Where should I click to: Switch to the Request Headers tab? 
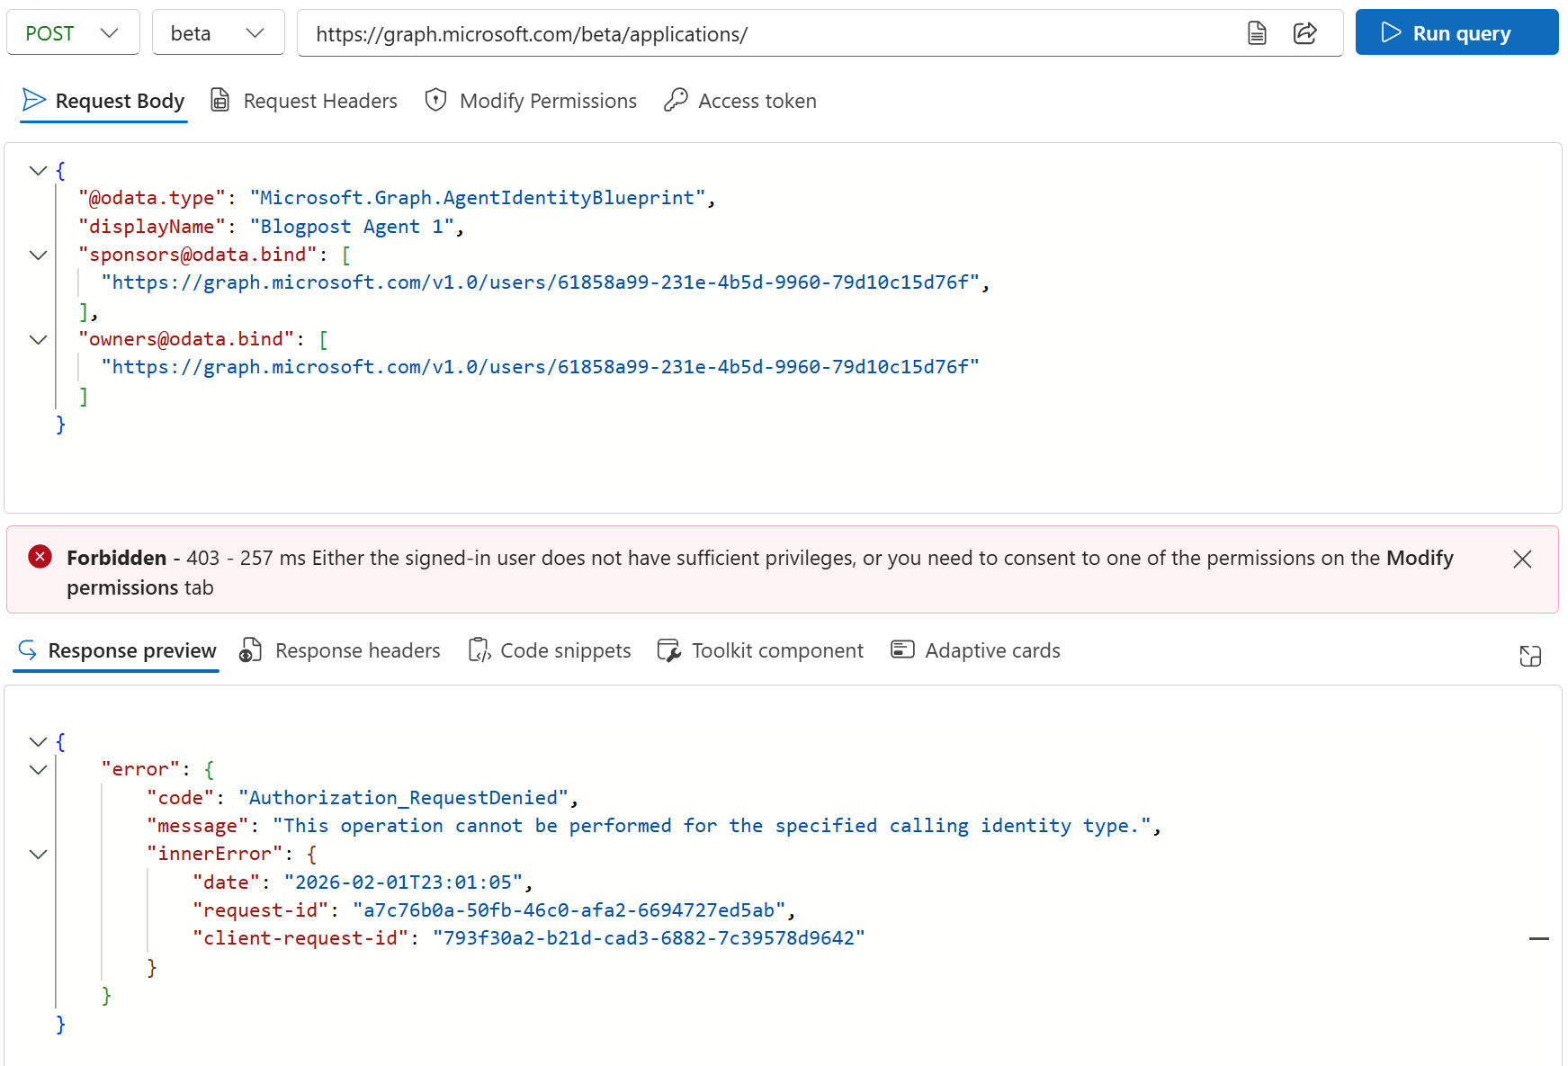304,101
